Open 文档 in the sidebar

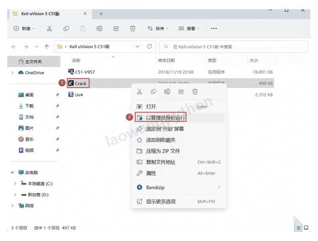tap(29, 117)
